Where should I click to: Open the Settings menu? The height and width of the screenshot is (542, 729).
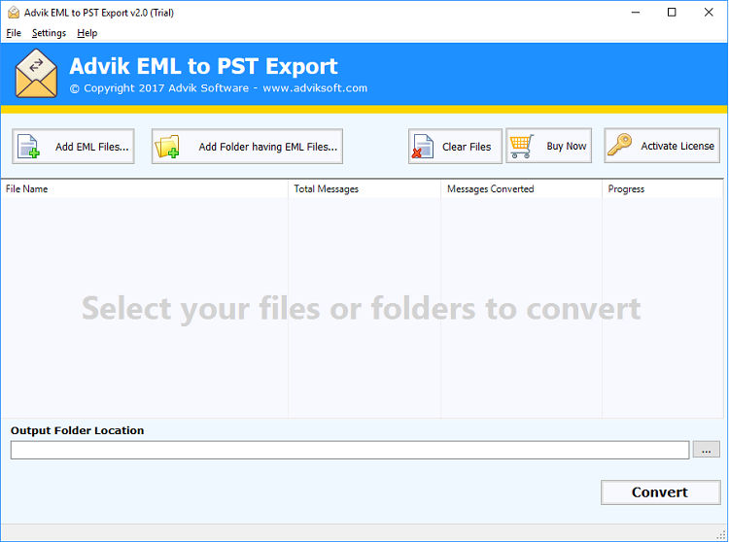pos(49,33)
